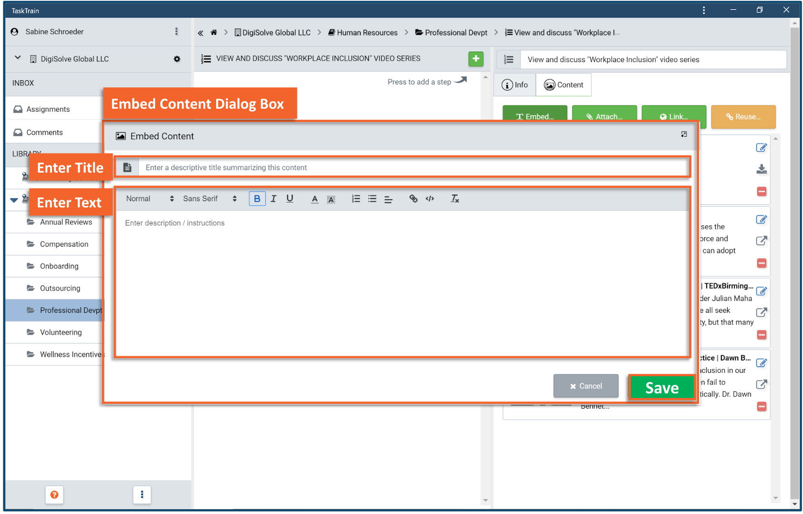
Task: Open the Dawn B... content externally
Action: (x=761, y=384)
